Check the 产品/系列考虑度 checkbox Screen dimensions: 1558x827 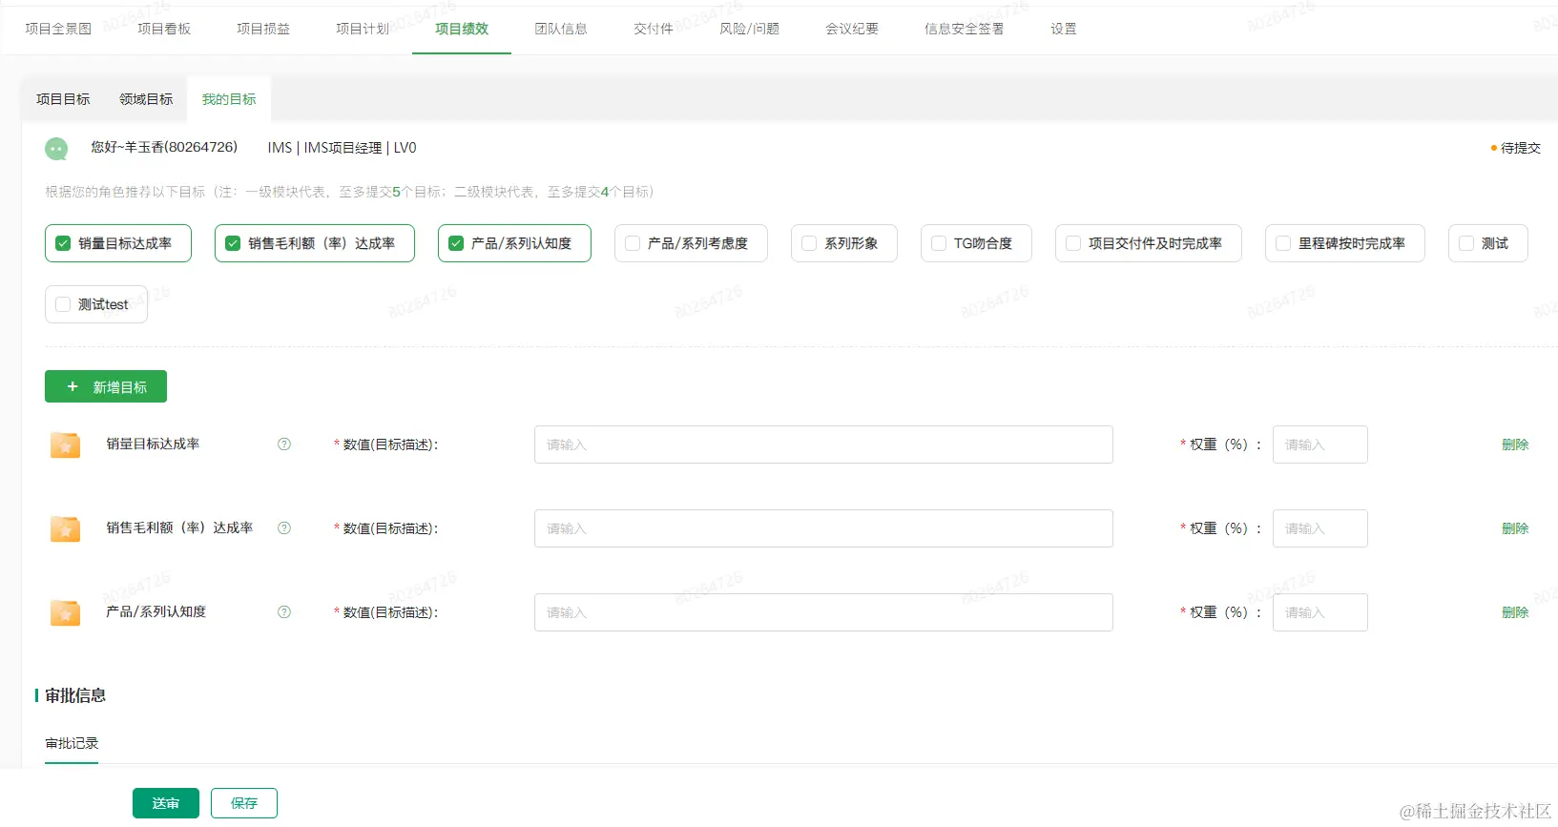coord(633,243)
